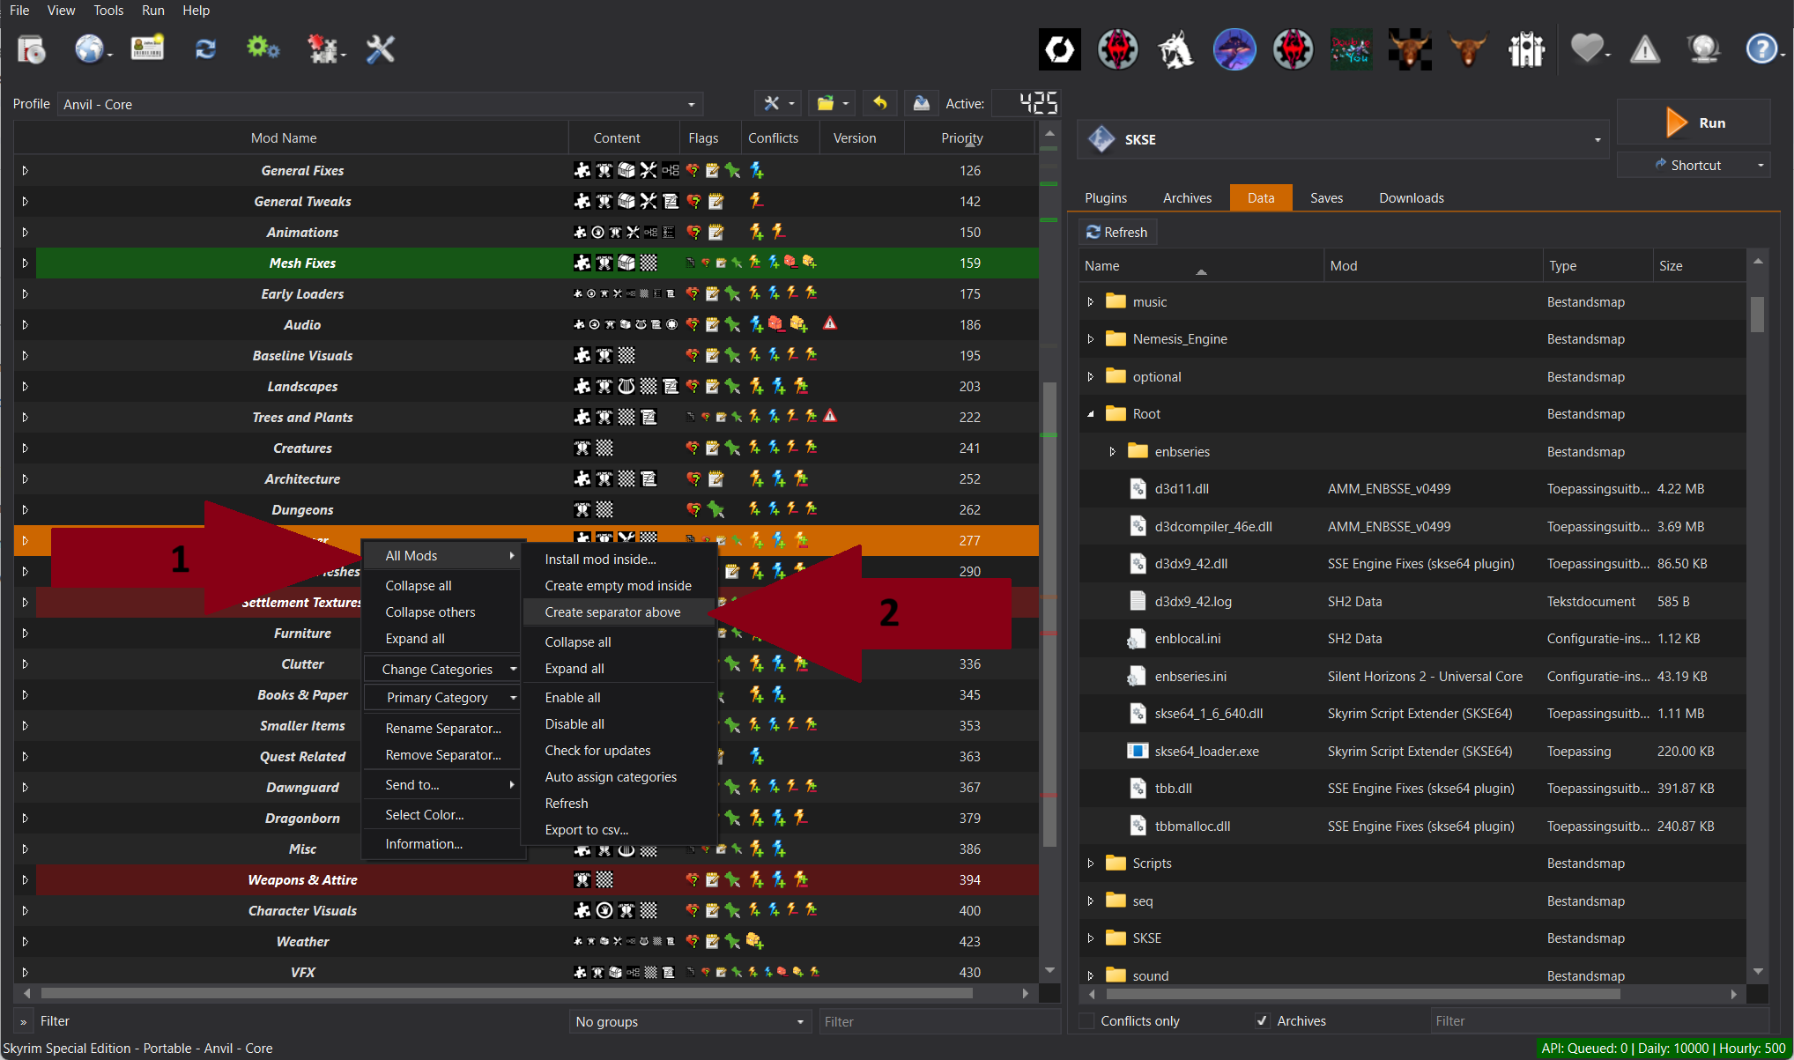Toggle the Archives checkbox
Image resolution: width=1794 pixels, height=1060 pixels.
point(1263,1020)
